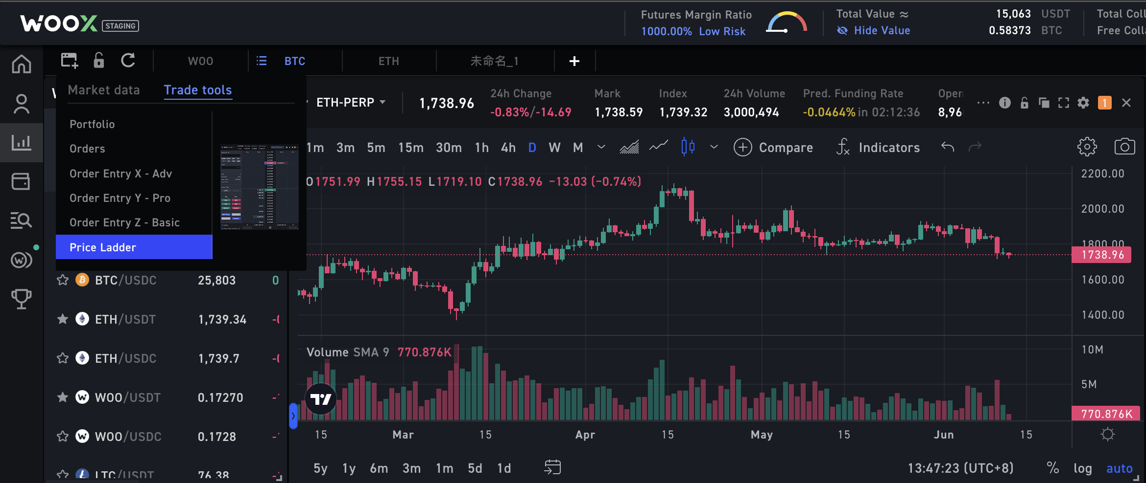Open the trophy icon in left sidebar
The width and height of the screenshot is (1146, 483).
(22, 299)
